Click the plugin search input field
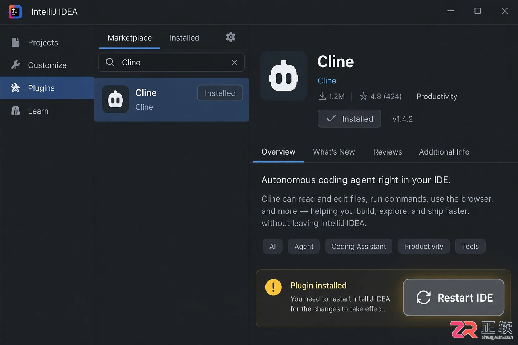This screenshot has width=518, height=345. pyautogui.click(x=172, y=62)
